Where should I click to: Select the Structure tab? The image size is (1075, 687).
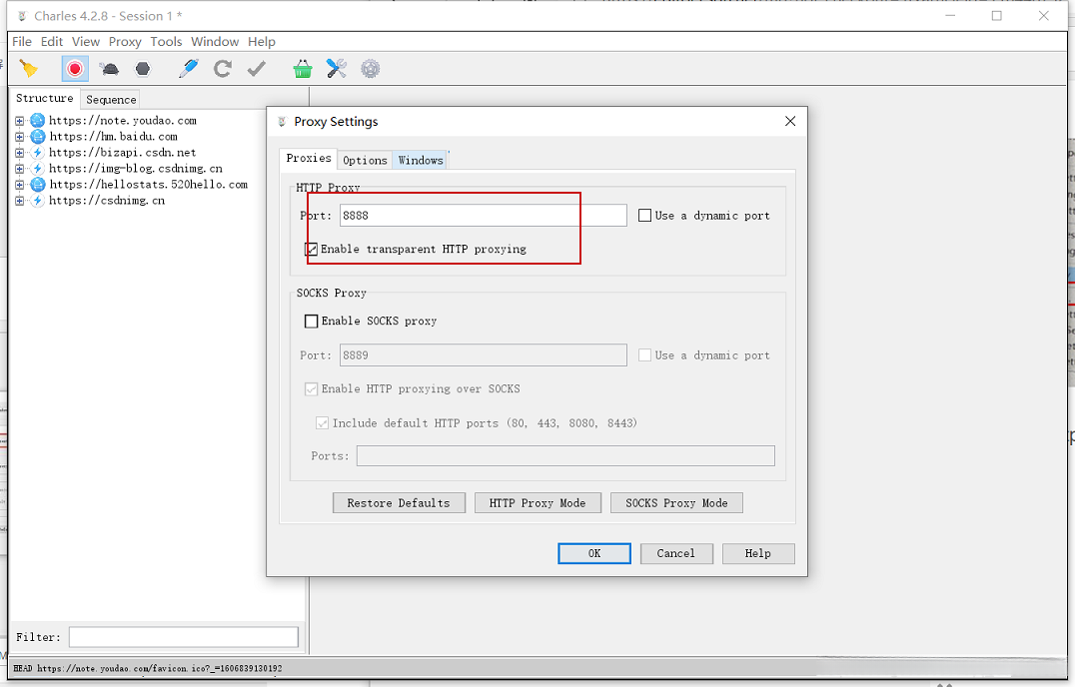click(x=45, y=98)
